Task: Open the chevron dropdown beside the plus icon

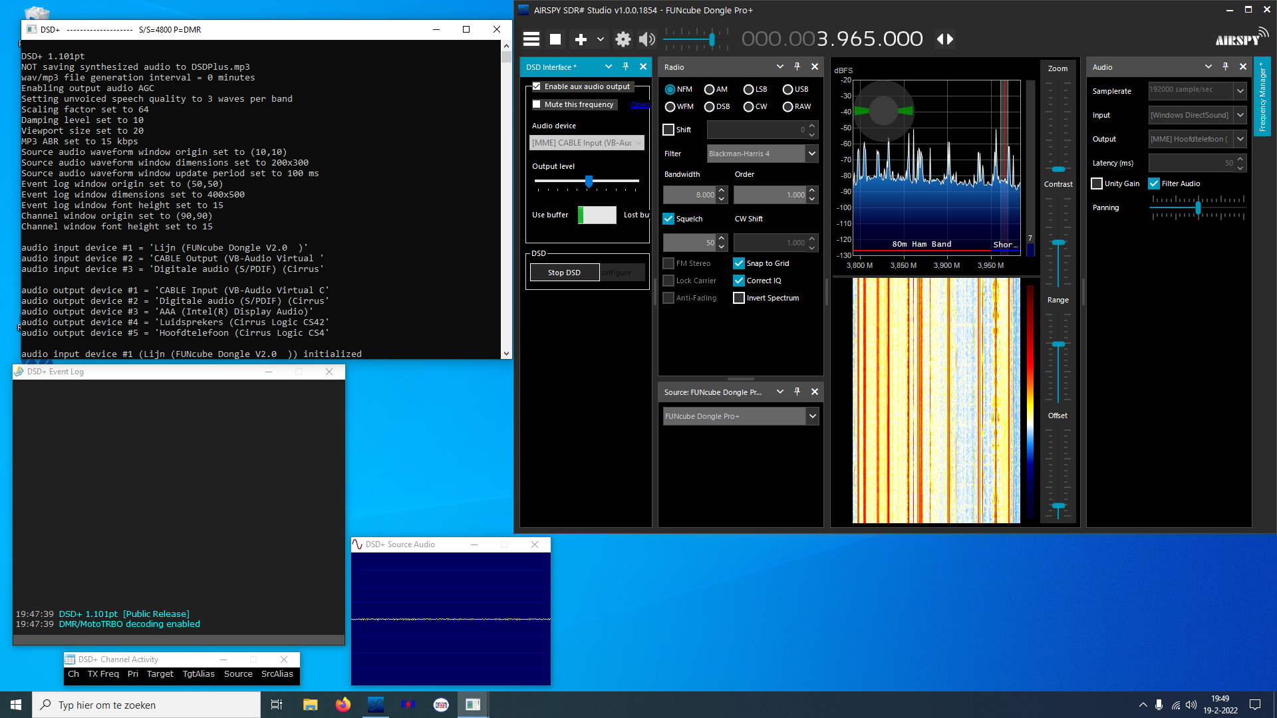Action: (601, 39)
